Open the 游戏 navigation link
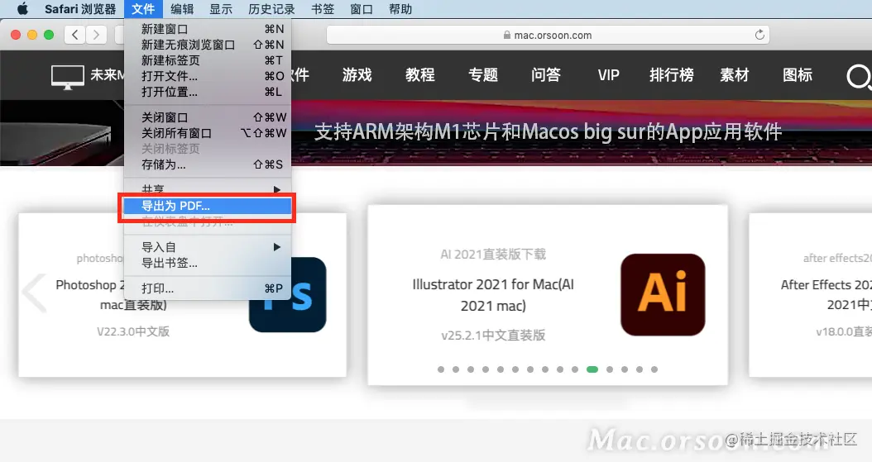872x462 pixels. [357, 75]
